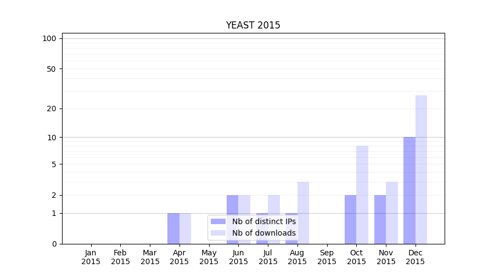Click the '100' y-axis tick label

49,38
